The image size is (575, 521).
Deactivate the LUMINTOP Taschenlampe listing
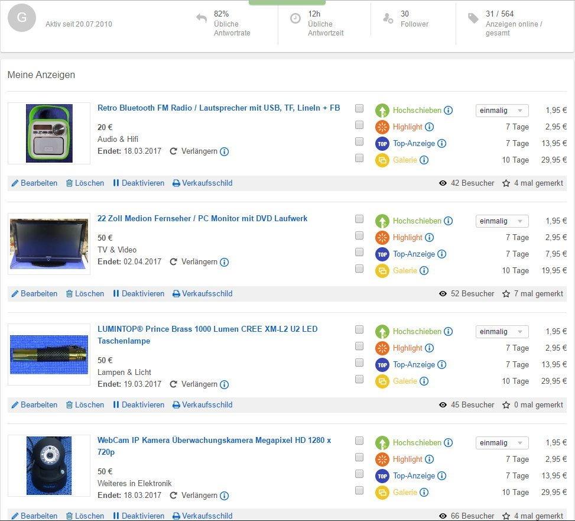point(138,405)
